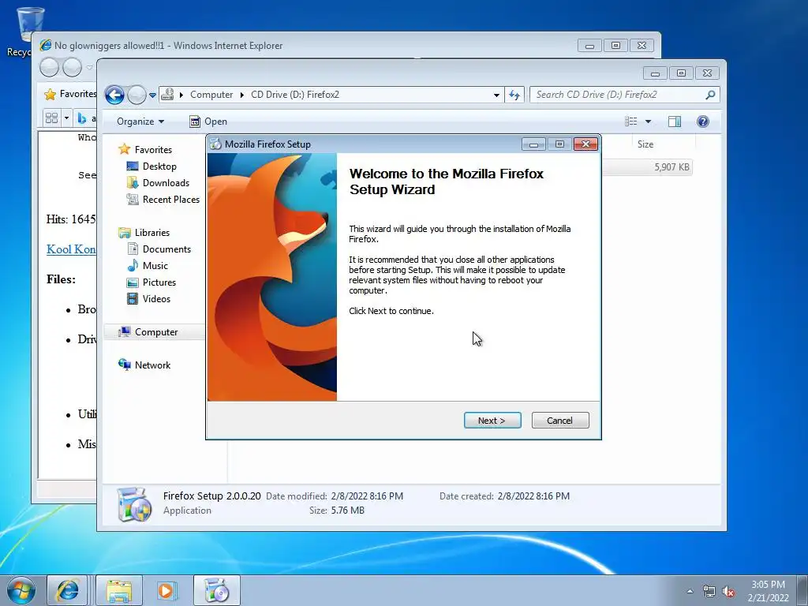Open Favorites in Internet Explorer window
Image resolution: width=808 pixels, height=606 pixels.
(70, 94)
